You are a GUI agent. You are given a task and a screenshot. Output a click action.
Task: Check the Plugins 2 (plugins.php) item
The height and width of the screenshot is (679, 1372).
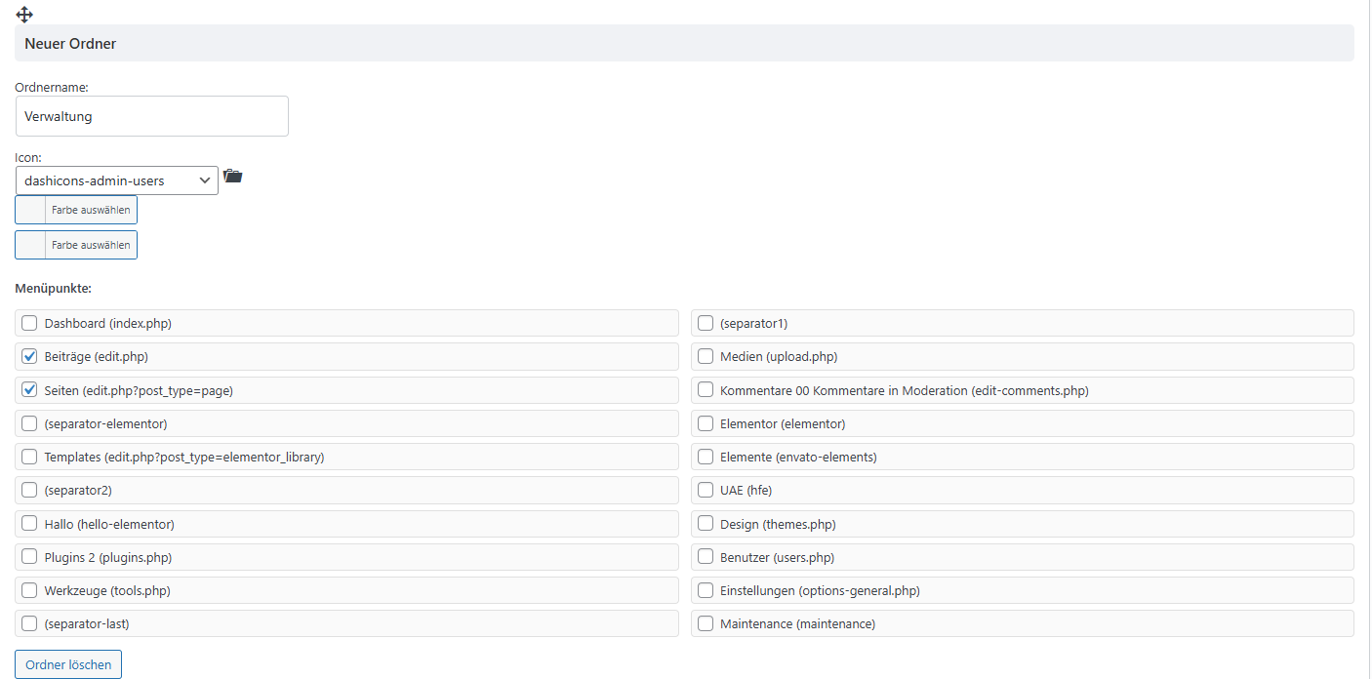29,557
